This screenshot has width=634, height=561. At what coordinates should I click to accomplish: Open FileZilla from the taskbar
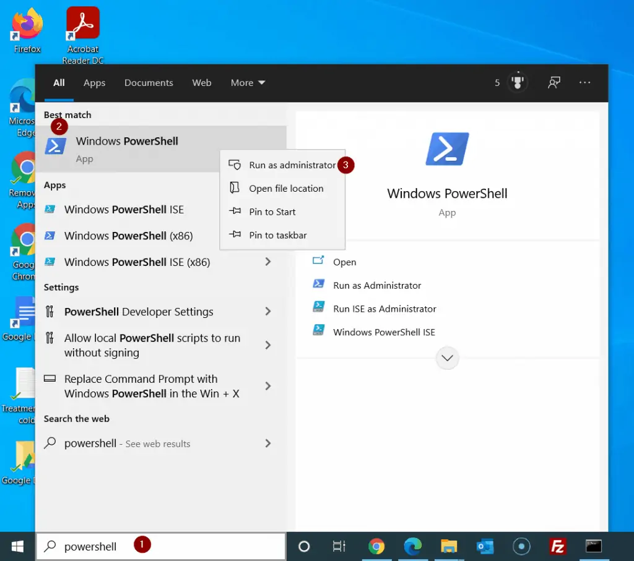(558, 546)
